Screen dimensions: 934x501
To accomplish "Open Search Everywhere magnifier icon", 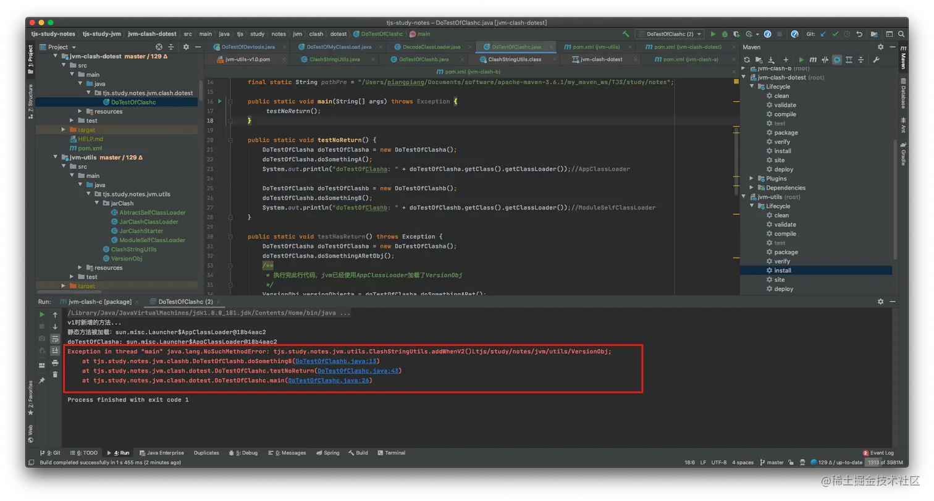I will tap(901, 34).
